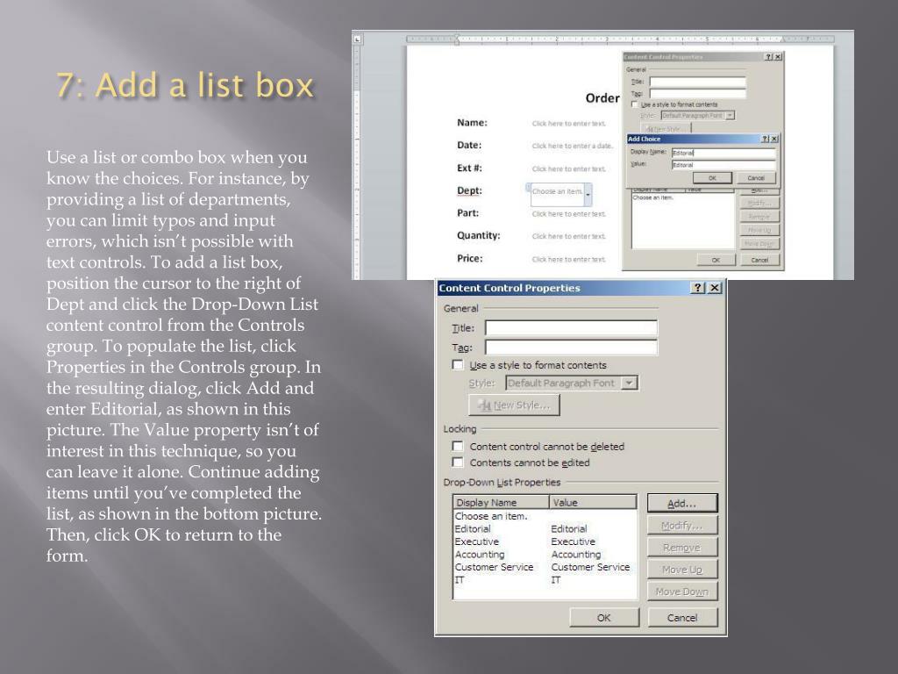This screenshot has width=898, height=674.
Task: Close the Add Choice dialog with X
Action: pyautogui.click(x=773, y=139)
